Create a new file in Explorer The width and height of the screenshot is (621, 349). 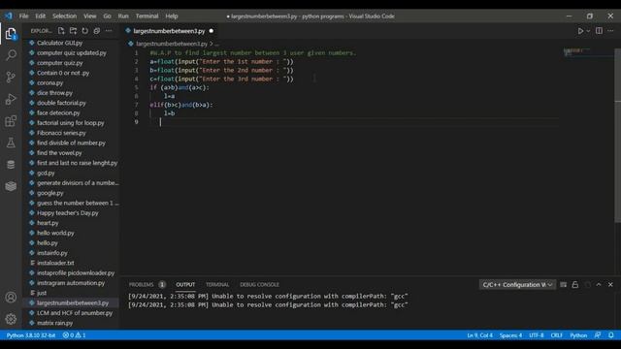(x=61, y=30)
